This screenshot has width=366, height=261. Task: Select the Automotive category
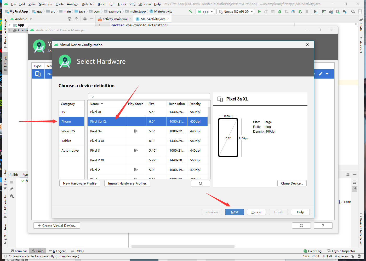point(72,150)
